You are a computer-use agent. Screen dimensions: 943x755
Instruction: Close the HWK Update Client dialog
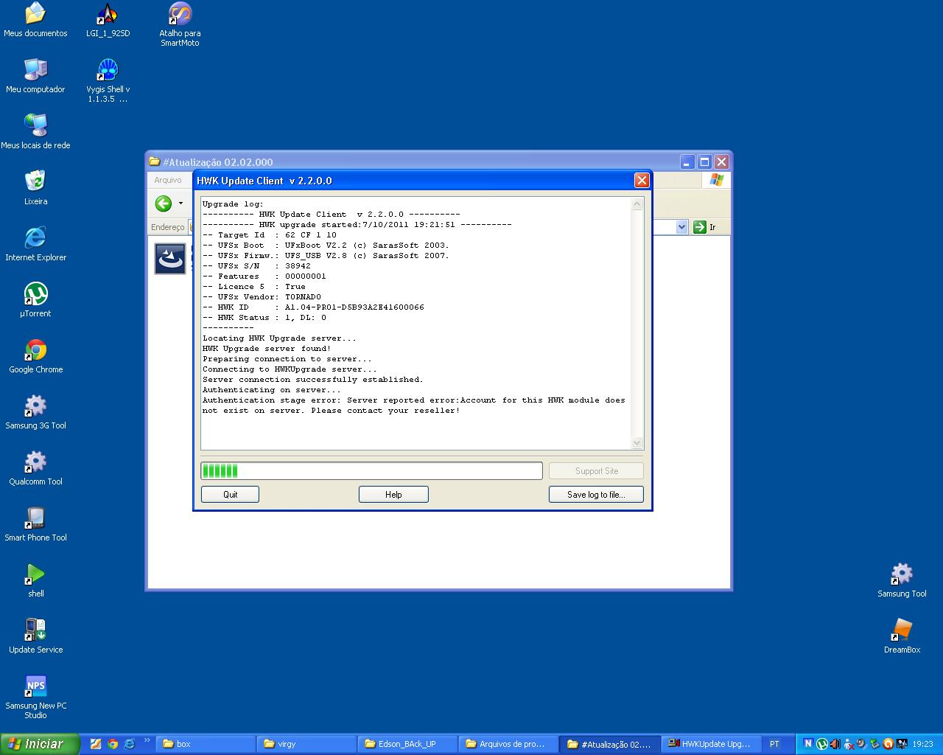click(x=642, y=181)
